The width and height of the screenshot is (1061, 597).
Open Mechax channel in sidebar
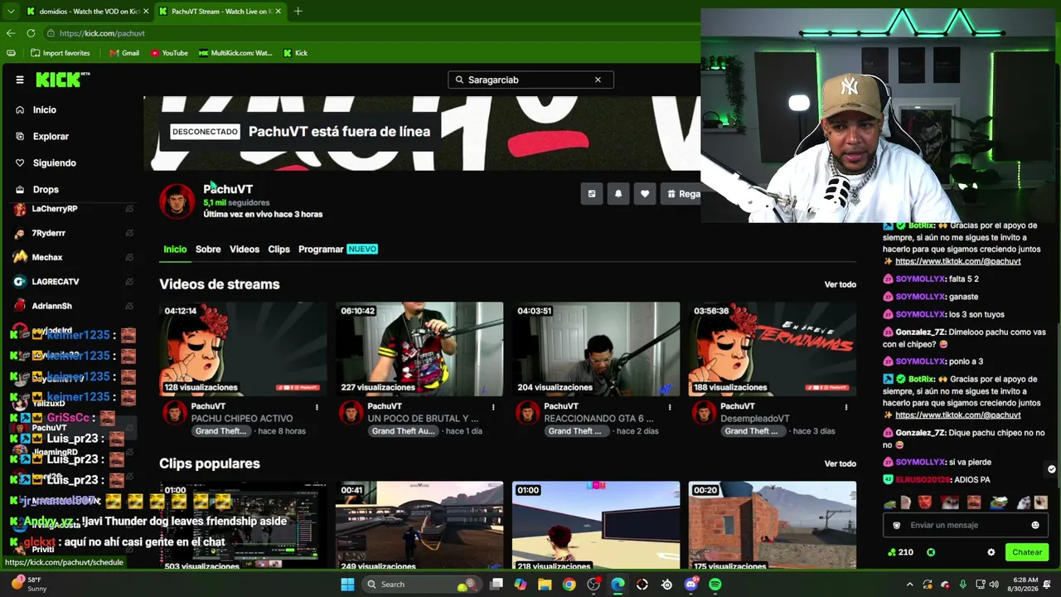[x=47, y=257]
